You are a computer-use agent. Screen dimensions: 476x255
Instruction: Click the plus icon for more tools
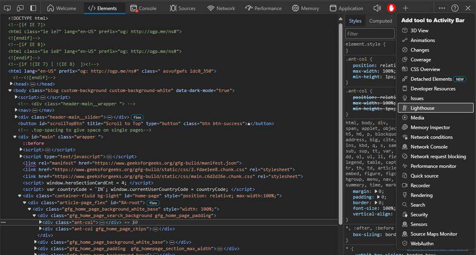(x=406, y=8)
